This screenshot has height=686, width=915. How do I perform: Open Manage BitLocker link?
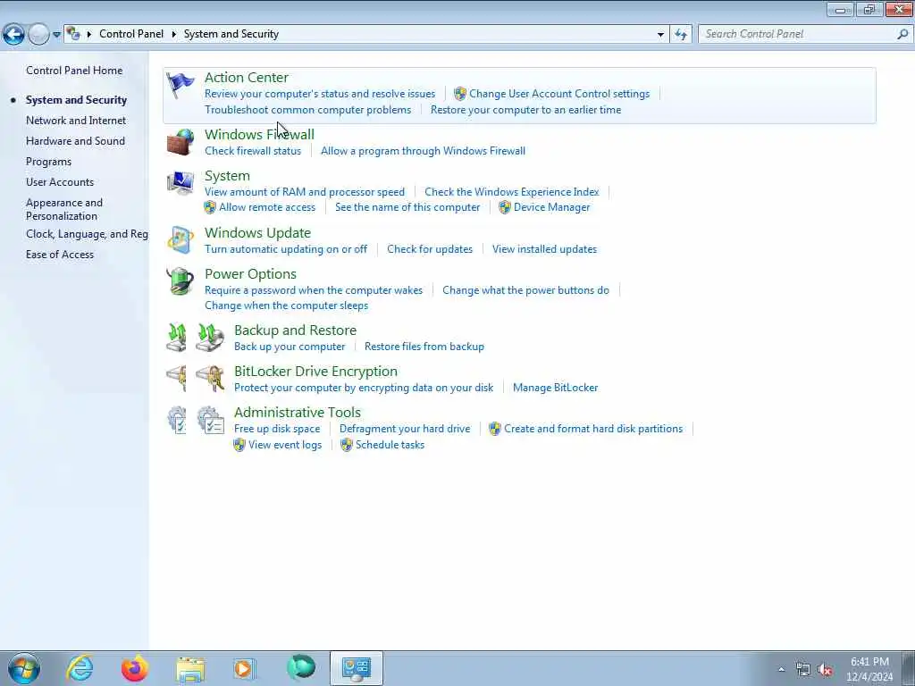(x=556, y=388)
